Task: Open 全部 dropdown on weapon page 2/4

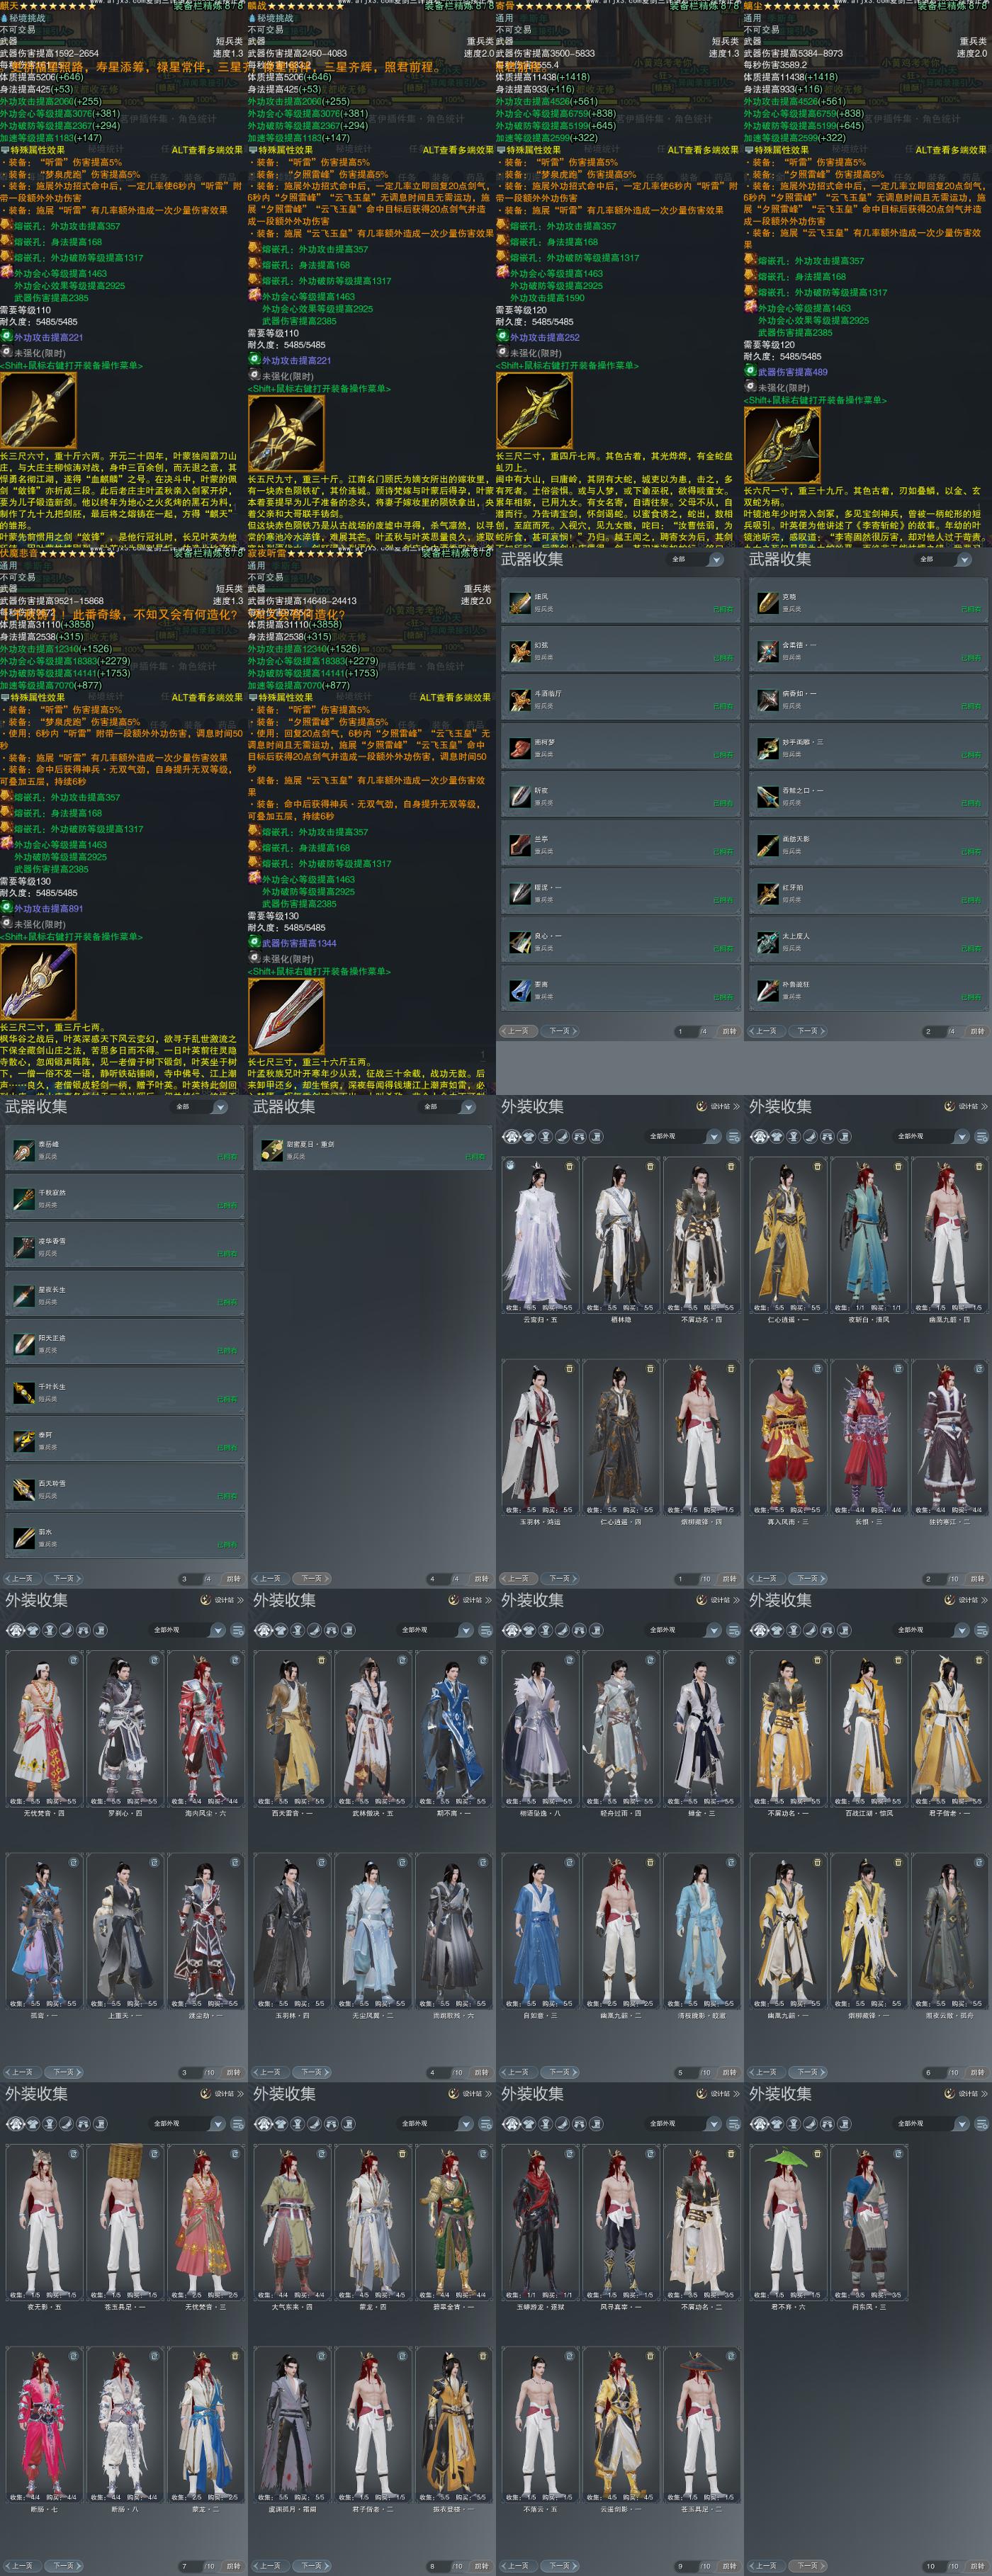Action: [x=943, y=560]
